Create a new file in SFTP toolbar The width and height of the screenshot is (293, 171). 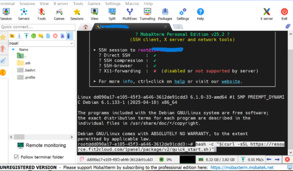48,36
